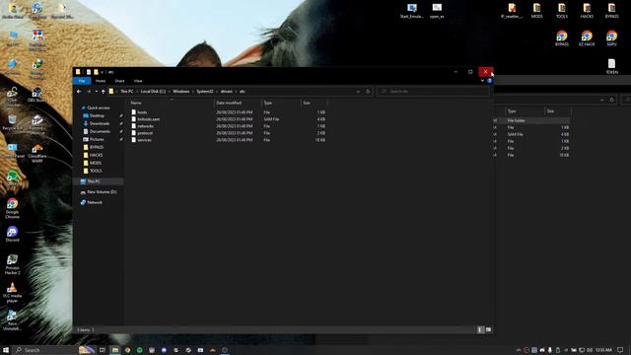The width and height of the screenshot is (631, 355).
Task: Open TOOLS folder in navigation pane
Action: 96,171
